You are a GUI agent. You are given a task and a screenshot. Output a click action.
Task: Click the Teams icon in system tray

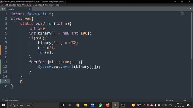coord(148,105)
